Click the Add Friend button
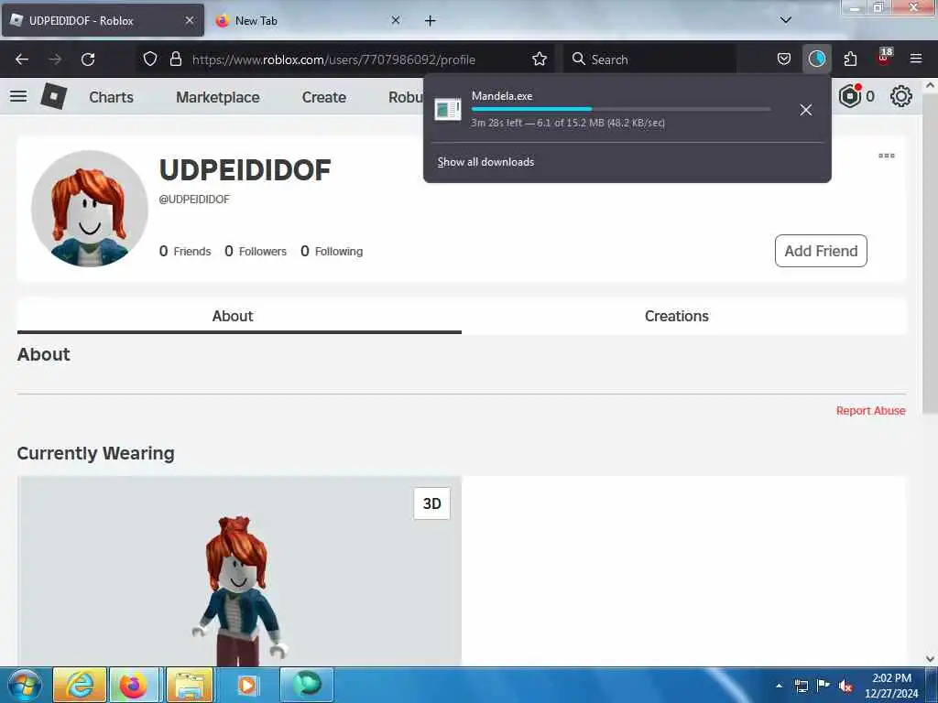938x703 pixels. pyautogui.click(x=821, y=251)
